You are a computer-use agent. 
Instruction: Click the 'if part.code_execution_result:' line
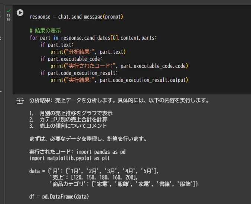tap(79, 73)
